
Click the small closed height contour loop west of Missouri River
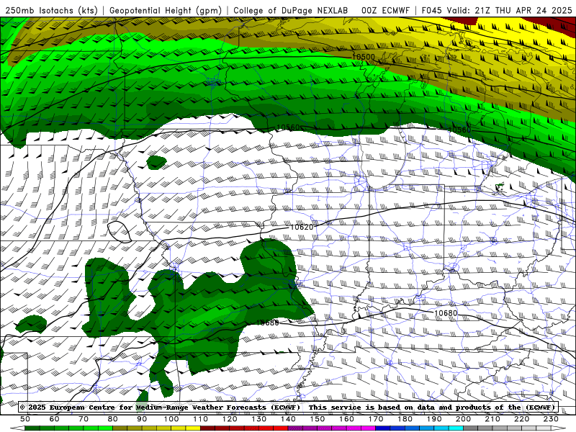coord(120,232)
